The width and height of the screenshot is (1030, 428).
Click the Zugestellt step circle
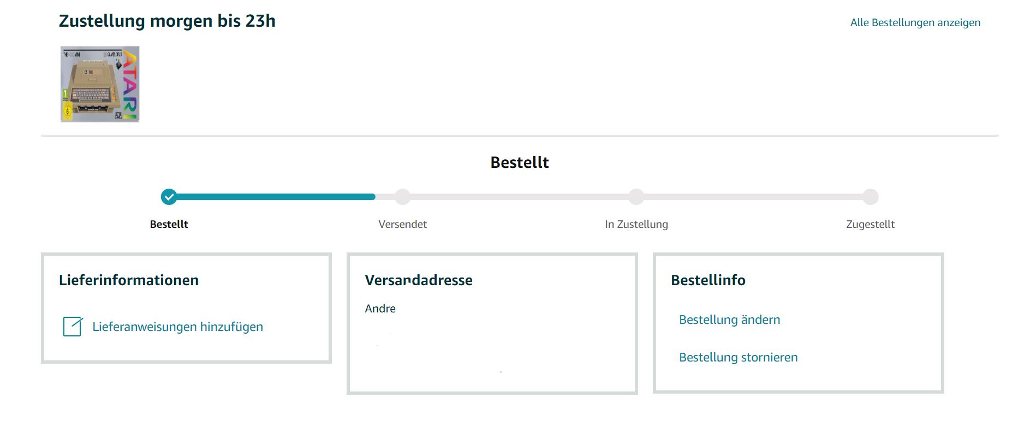tap(871, 197)
